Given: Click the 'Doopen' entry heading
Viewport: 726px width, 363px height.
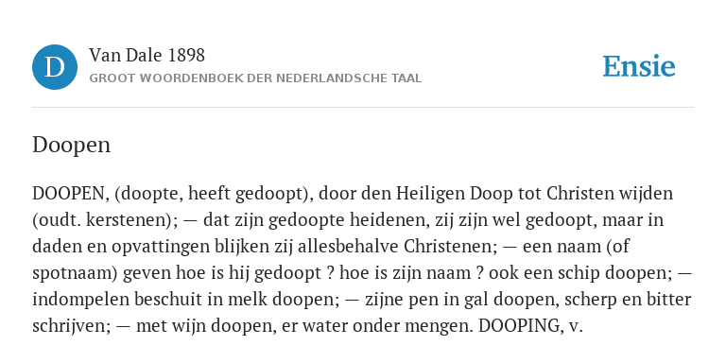Looking at the screenshot, I should tap(71, 145).
